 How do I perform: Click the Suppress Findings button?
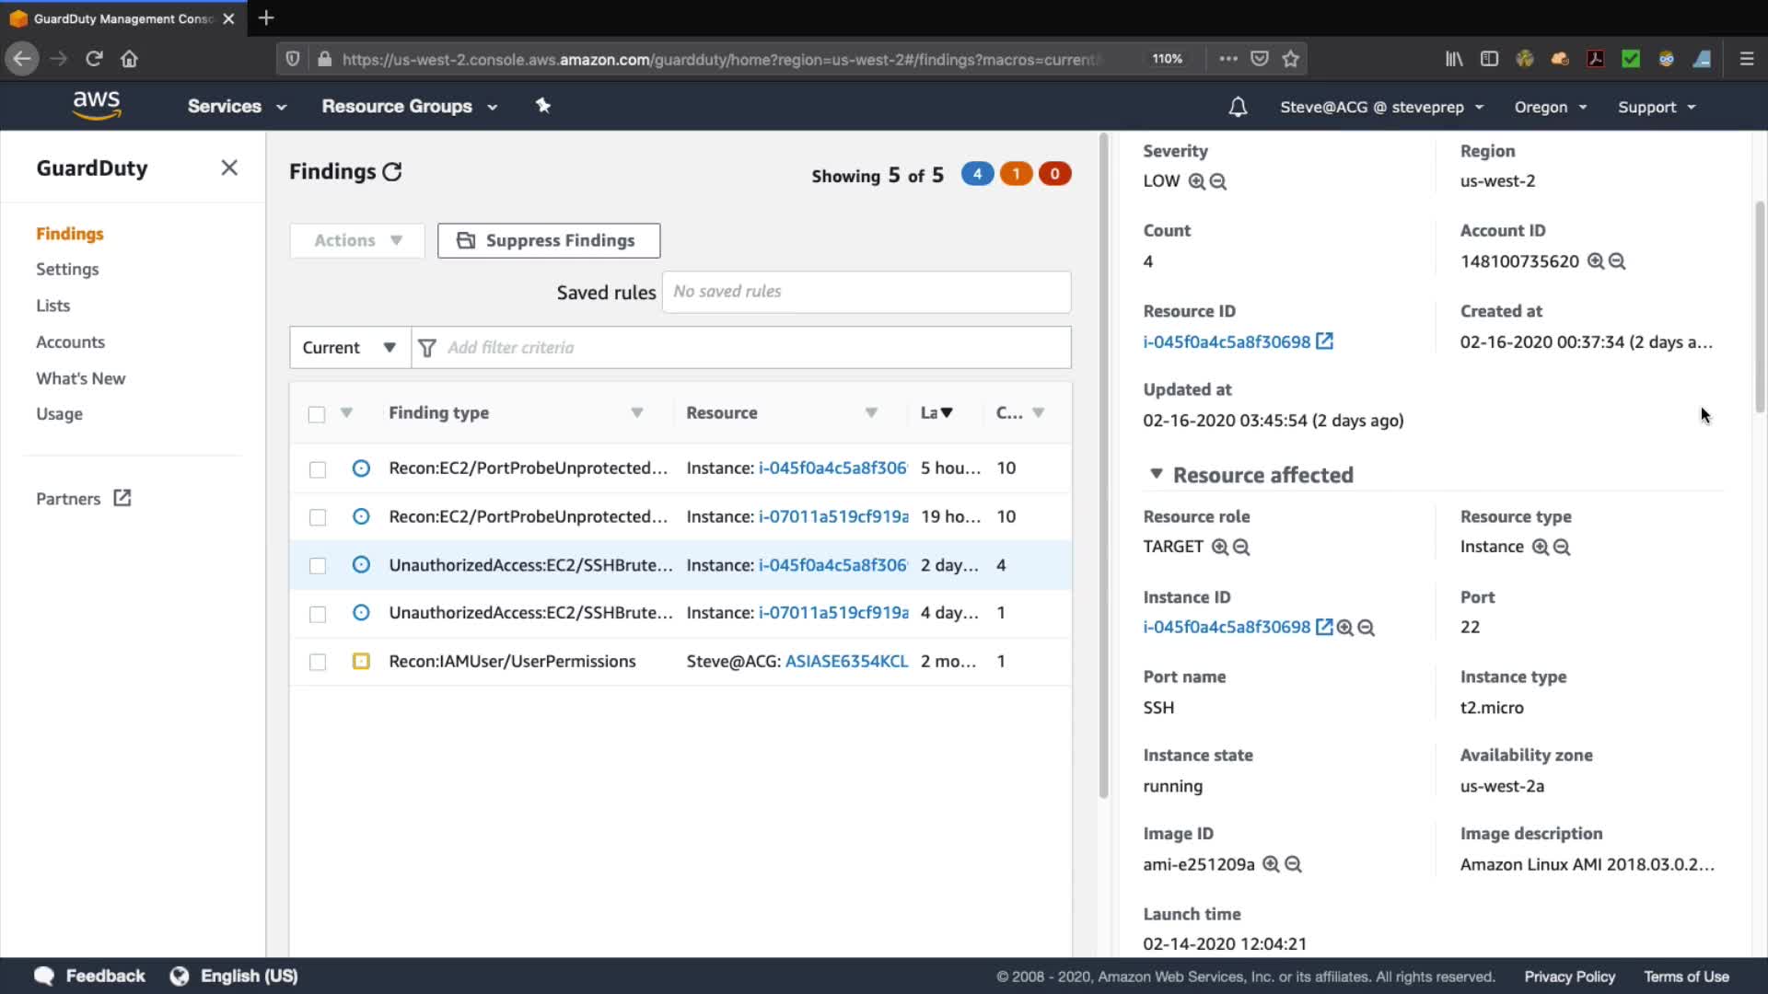[549, 240]
